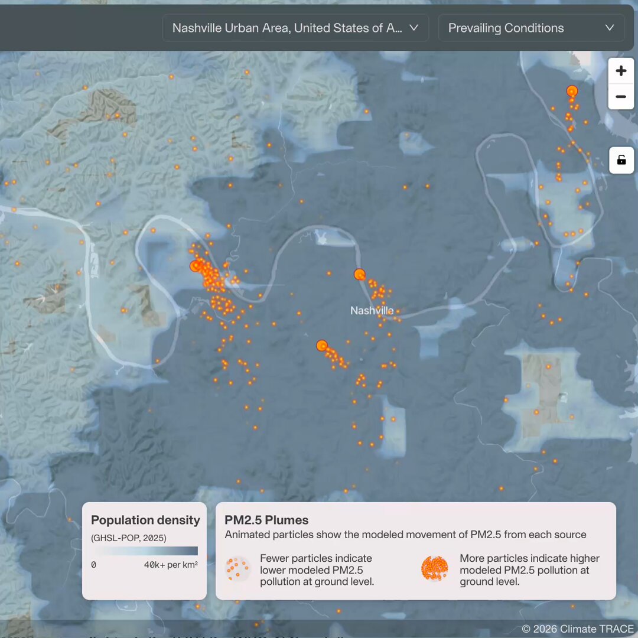Open the Nashville Urban Area location dropdown
The width and height of the screenshot is (638, 638).
[x=295, y=28]
